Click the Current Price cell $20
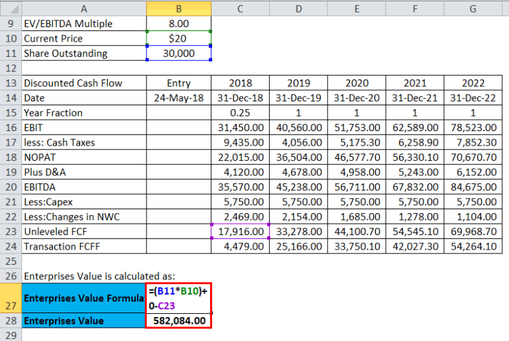 click(x=178, y=38)
